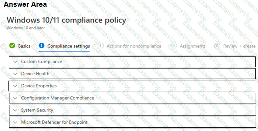This screenshot has width=258, height=131.
Task: Open the Review + create tab
Action: tap(239, 46)
